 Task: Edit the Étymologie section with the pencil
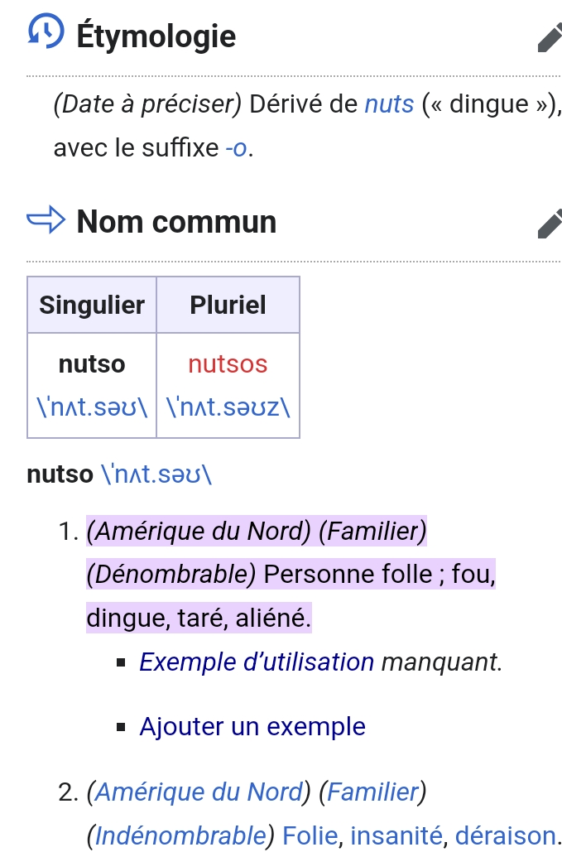point(549,37)
